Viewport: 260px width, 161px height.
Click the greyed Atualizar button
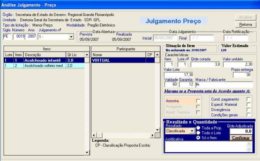coord(245,17)
